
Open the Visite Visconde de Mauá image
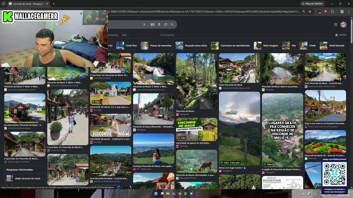[239, 68]
